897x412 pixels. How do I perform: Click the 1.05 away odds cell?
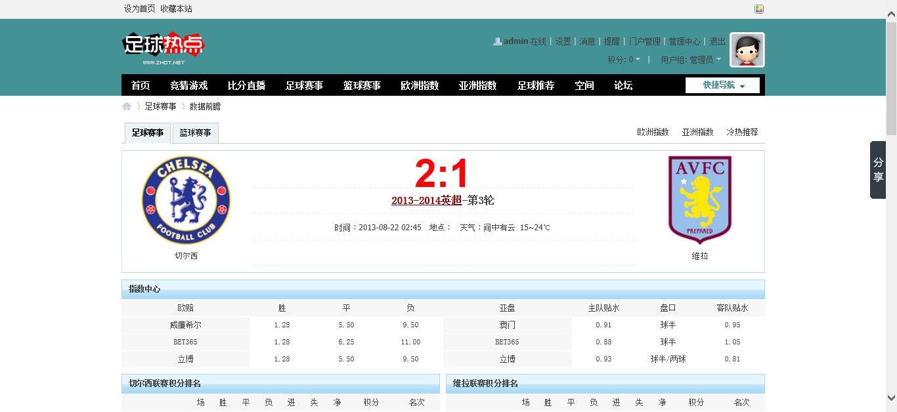click(x=732, y=342)
